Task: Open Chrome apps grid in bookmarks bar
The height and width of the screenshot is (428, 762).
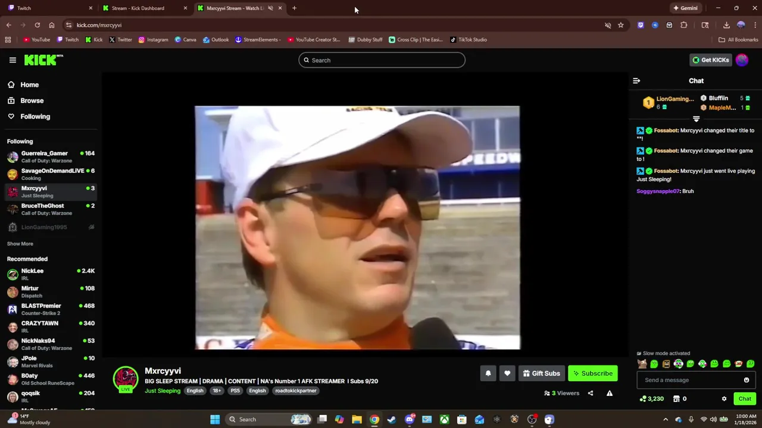Action: (x=8, y=40)
